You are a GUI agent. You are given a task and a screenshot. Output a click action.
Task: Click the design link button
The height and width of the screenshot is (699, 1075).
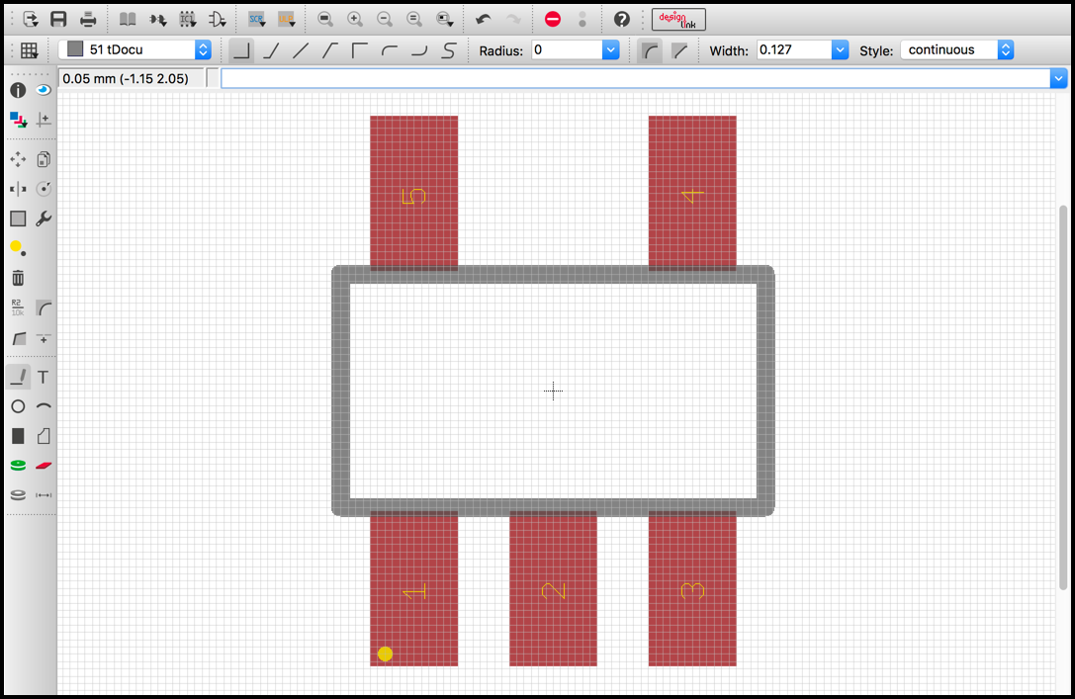[x=678, y=19]
